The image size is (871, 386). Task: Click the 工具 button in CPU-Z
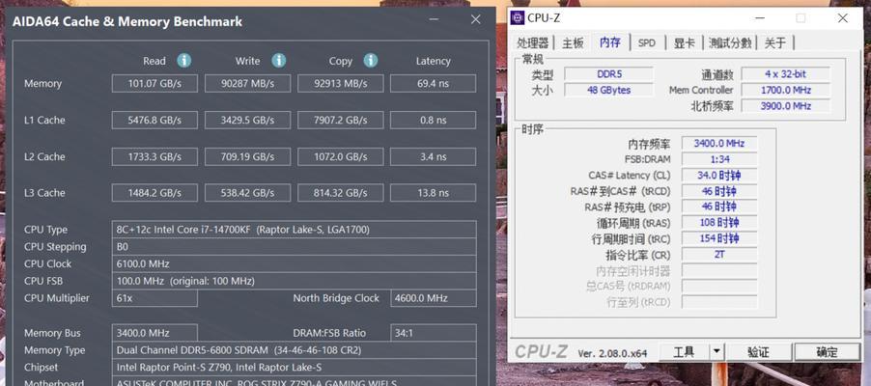click(684, 351)
